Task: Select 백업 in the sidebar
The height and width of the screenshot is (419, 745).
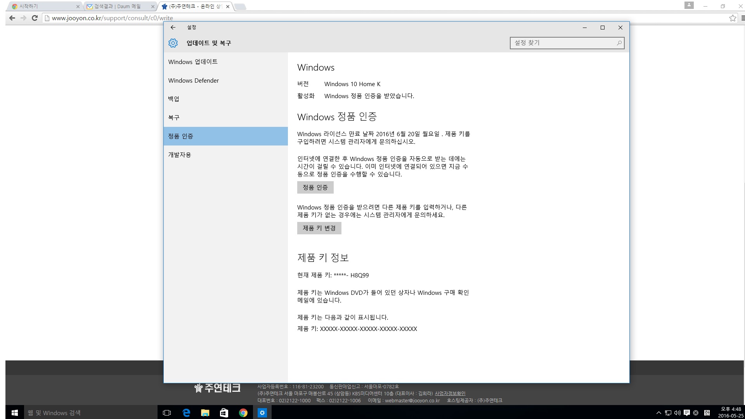Action: coord(225,99)
